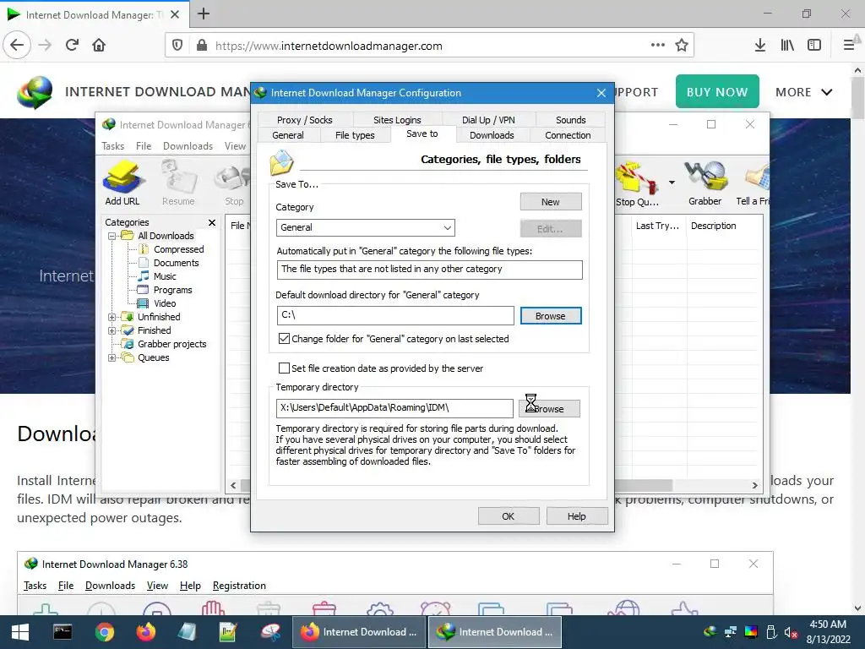865x649 pixels.
Task: Click the New category button
Action: tap(551, 202)
